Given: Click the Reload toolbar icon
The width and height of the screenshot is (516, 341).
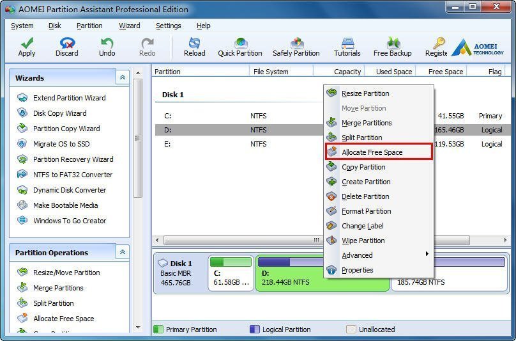Looking at the screenshot, I should (x=195, y=43).
